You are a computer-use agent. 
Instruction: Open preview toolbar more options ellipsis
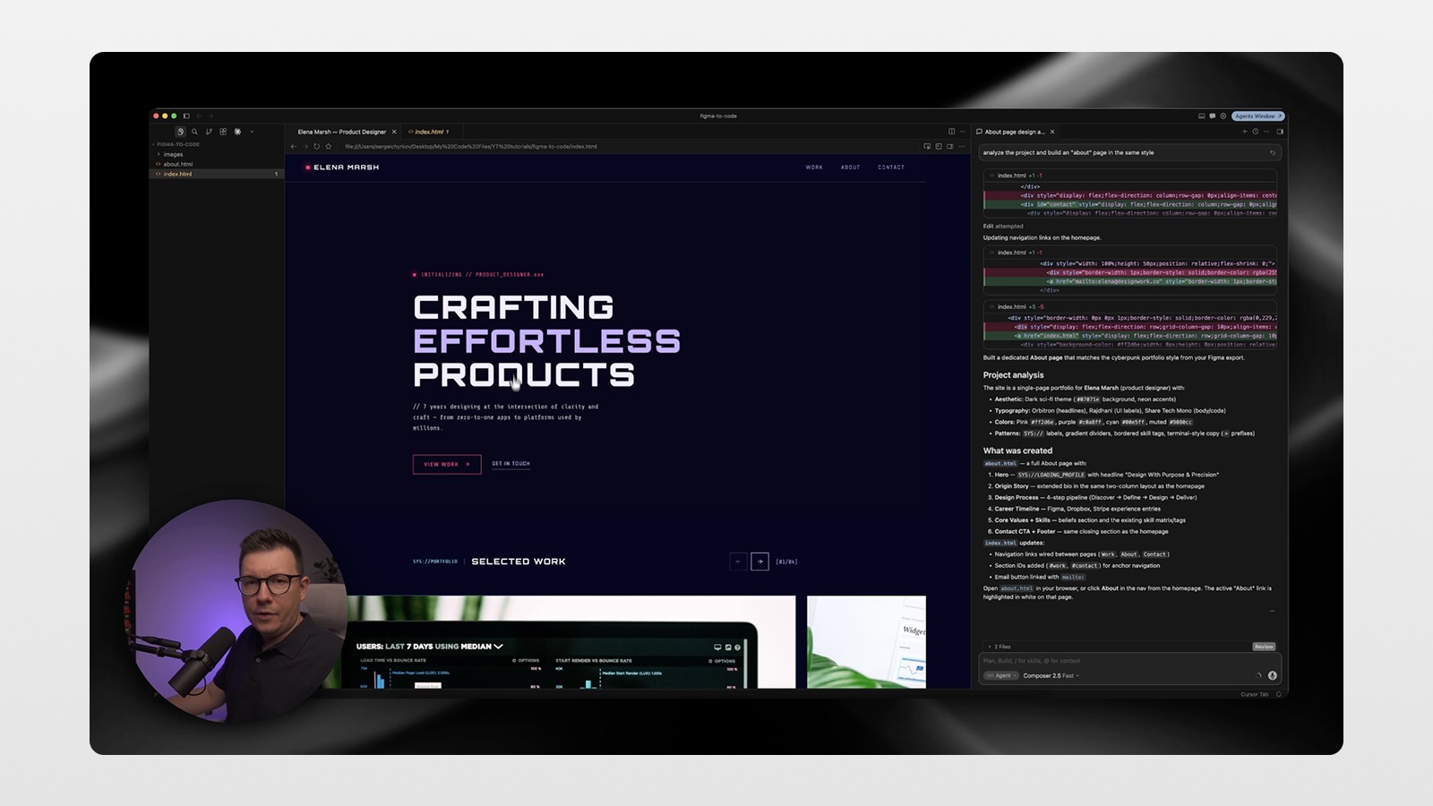[x=963, y=146]
